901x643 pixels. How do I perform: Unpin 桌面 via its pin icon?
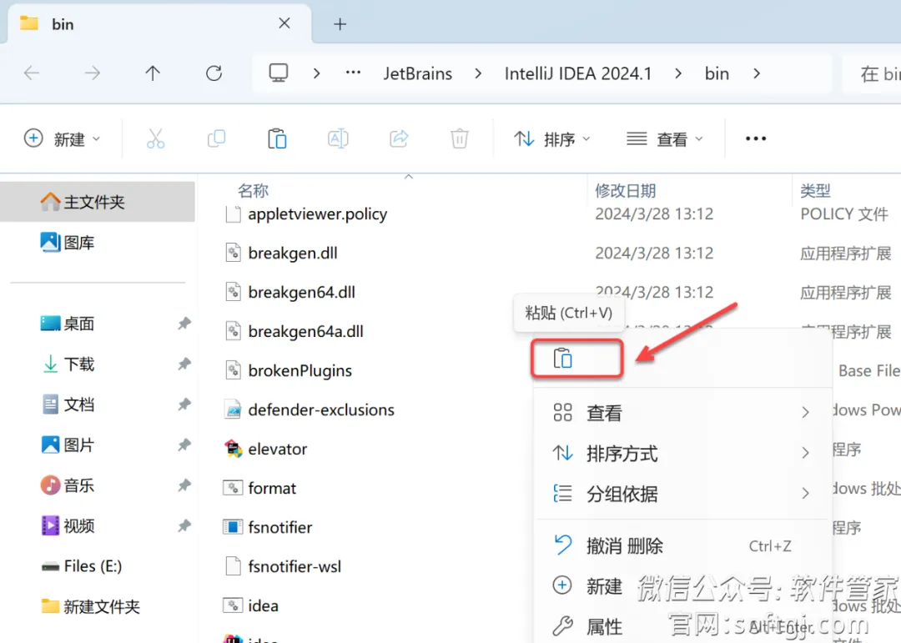click(184, 324)
